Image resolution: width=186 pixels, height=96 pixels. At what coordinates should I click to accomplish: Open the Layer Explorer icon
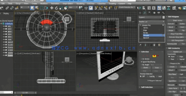pyautogui.click(x=154, y=8)
